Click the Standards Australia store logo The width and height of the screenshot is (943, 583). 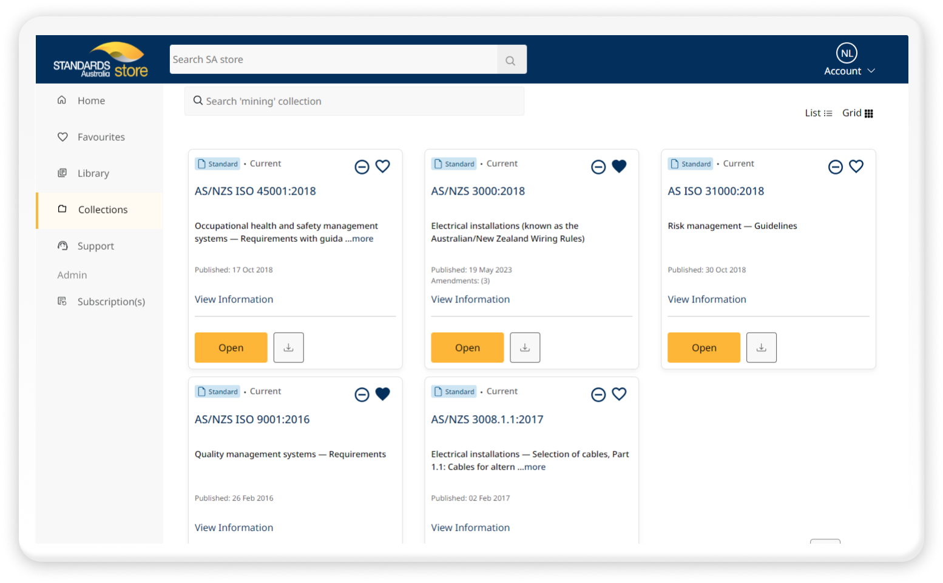pyautogui.click(x=101, y=61)
